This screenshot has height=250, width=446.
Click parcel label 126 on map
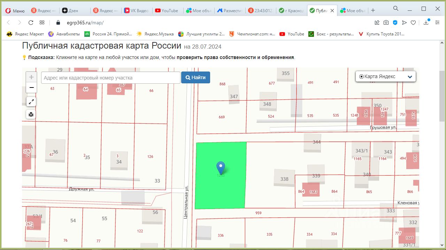[150, 157]
